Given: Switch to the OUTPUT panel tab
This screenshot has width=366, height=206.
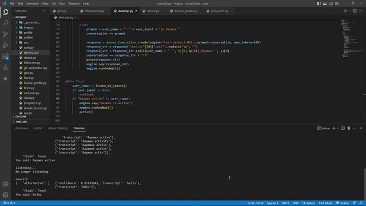Looking at the screenshot, I should (x=38, y=128).
